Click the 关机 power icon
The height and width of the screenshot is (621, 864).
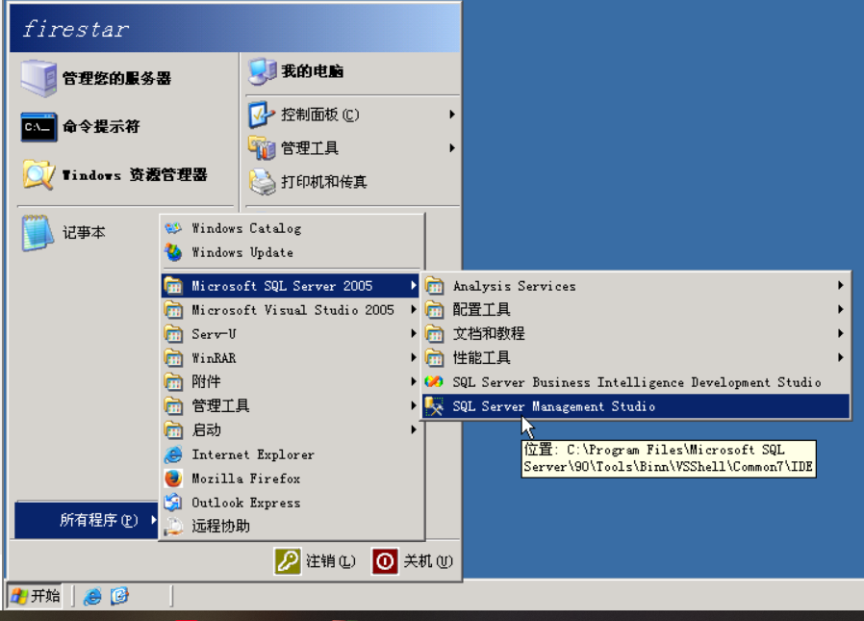(385, 561)
